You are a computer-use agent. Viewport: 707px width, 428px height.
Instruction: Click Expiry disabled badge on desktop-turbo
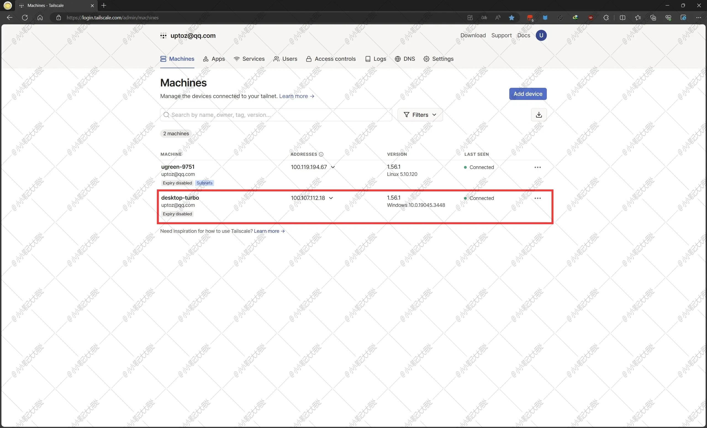(177, 214)
